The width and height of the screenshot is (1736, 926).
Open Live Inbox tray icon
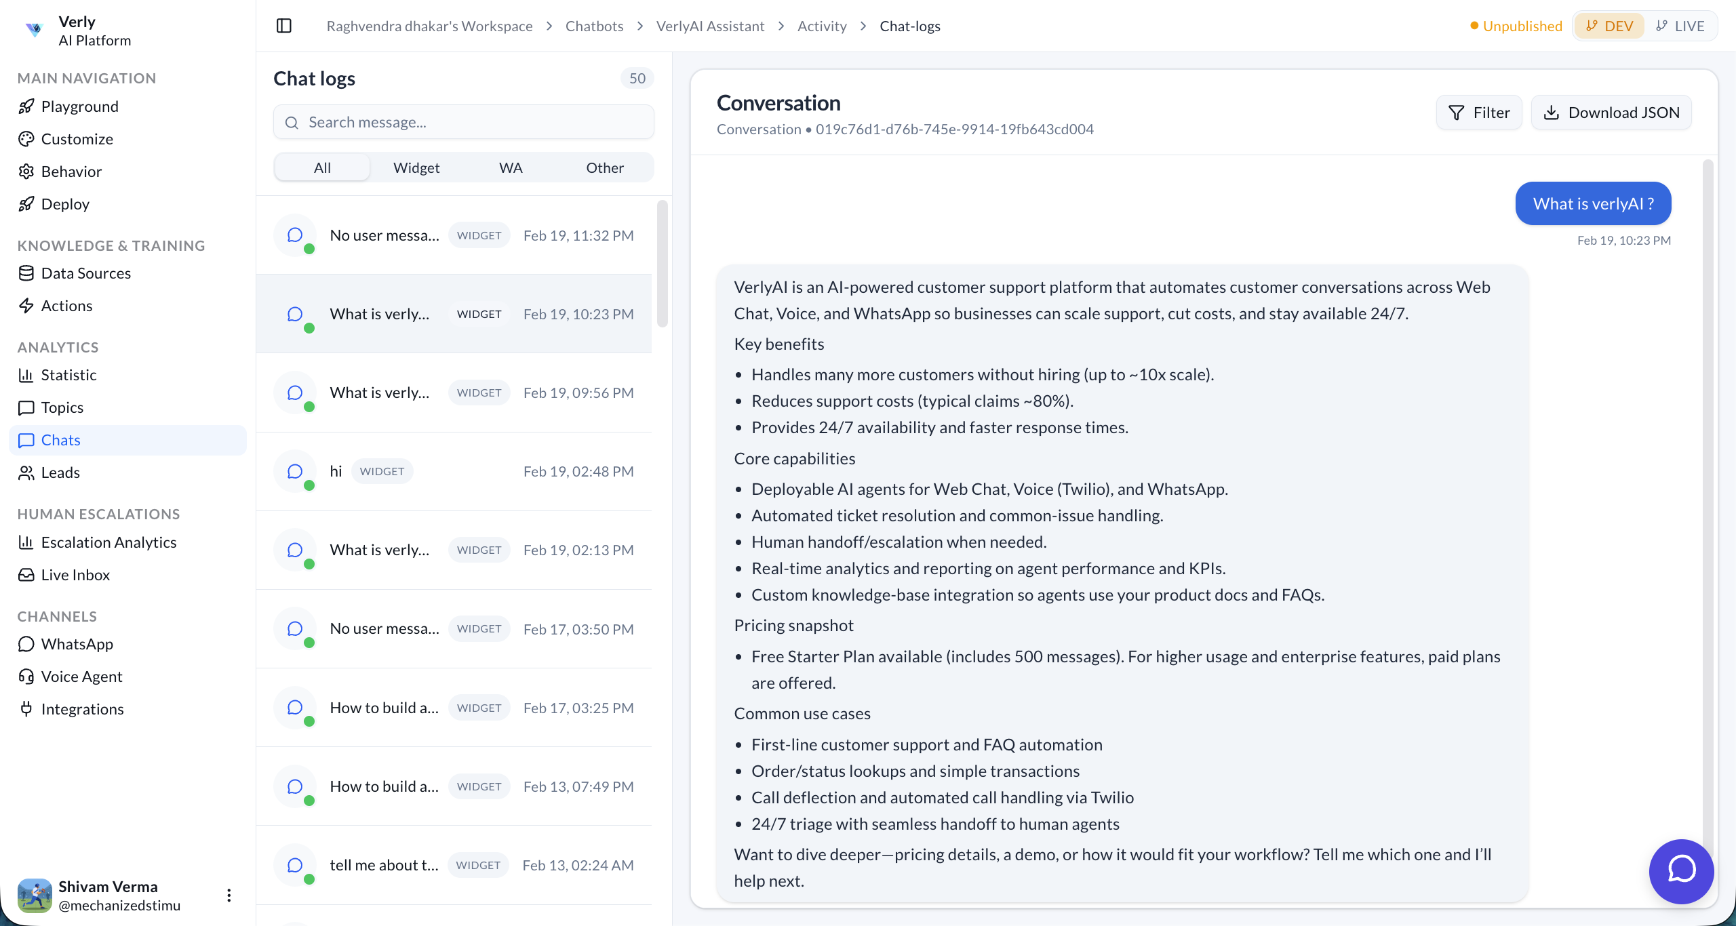26,575
